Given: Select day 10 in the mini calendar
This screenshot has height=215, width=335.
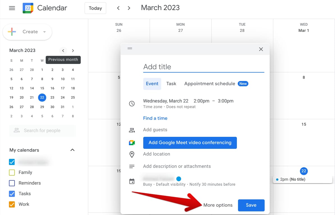Looking at the screenshot, I should point(63,79).
